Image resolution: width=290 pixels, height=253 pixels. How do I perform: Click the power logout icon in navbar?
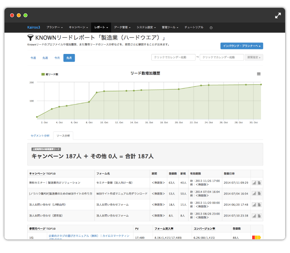[x=211, y=28]
